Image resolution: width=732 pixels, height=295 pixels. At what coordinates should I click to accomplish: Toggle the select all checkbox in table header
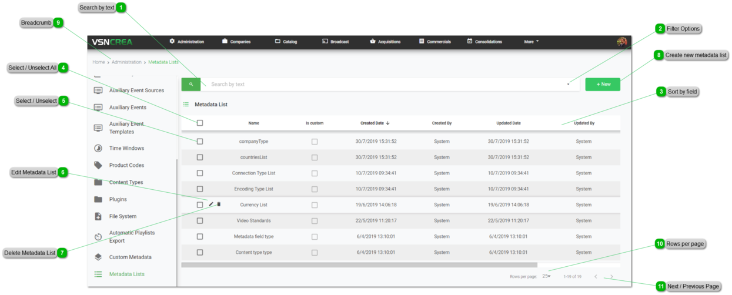tap(200, 123)
